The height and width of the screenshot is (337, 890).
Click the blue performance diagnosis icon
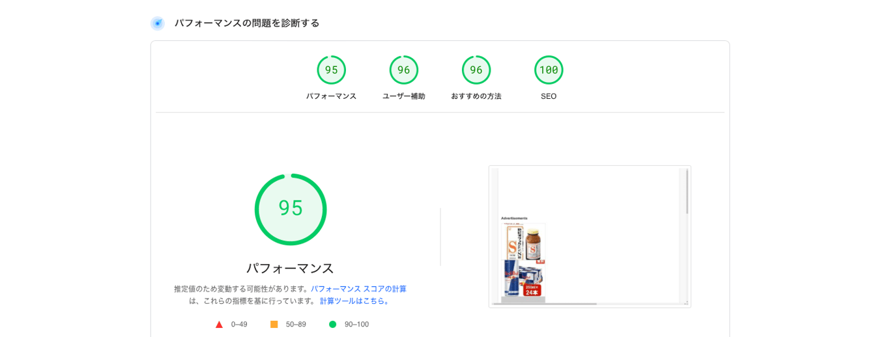pyautogui.click(x=158, y=23)
